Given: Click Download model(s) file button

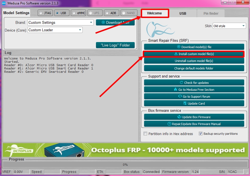Looking at the screenshot, I should (194, 47).
